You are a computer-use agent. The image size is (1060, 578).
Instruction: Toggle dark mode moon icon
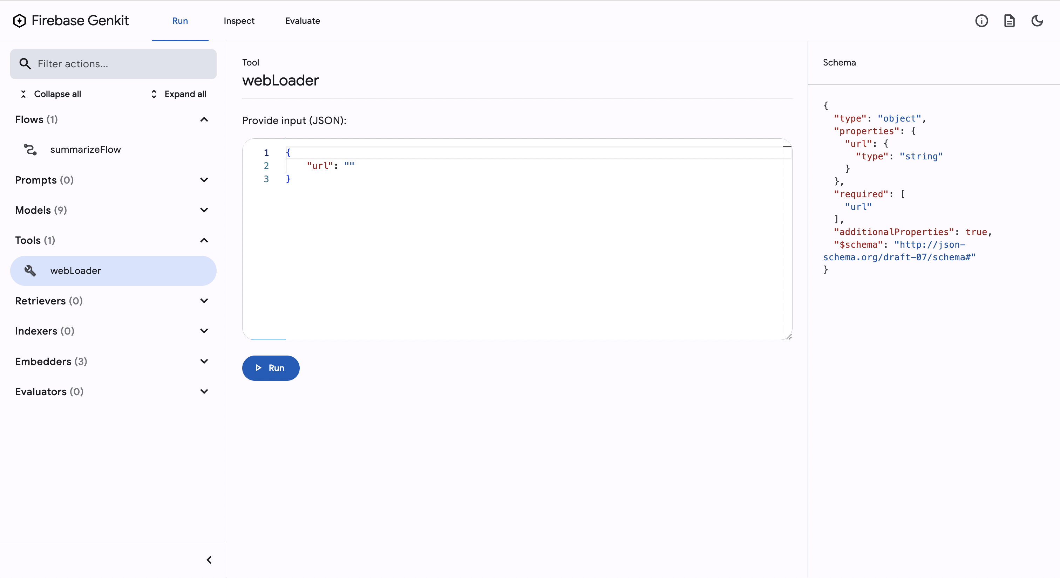pyautogui.click(x=1038, y=21)
